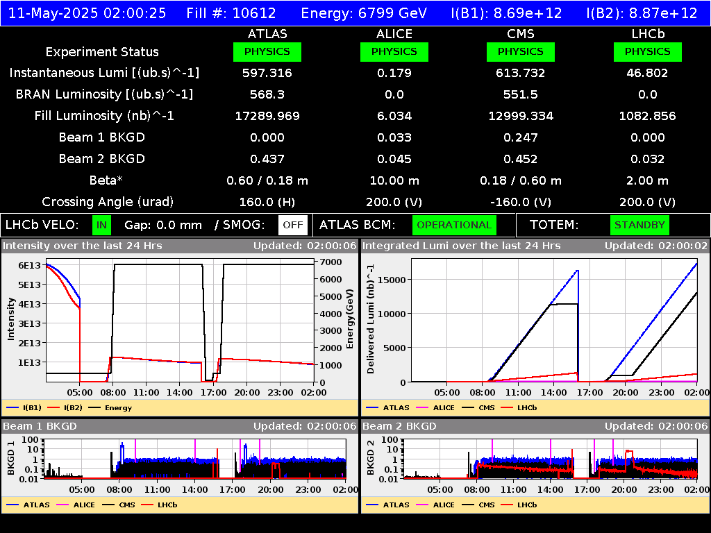Image resolution: width=711 pixels, height=533 pixels.
Task: Click the Crossing Angle (urad) row label
Action: [x=108, y=202]
